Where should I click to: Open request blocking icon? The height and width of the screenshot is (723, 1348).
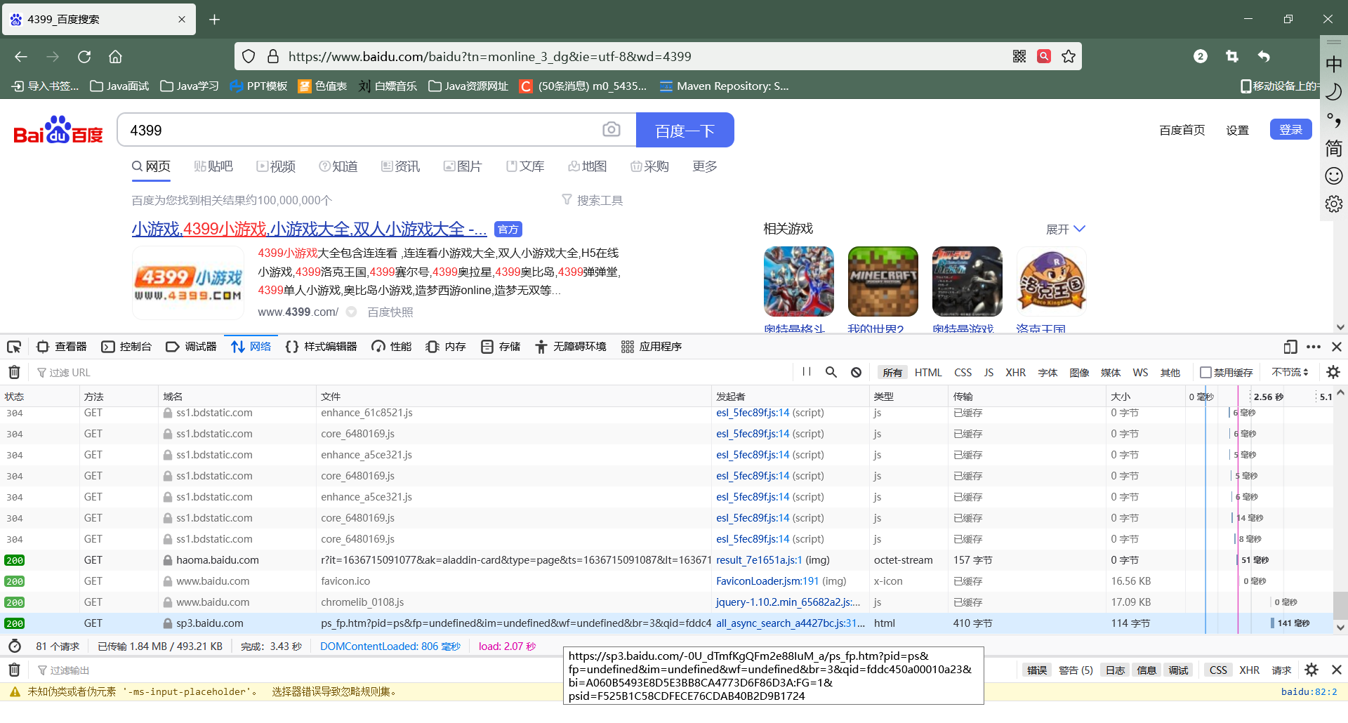[x=856, y=372]
